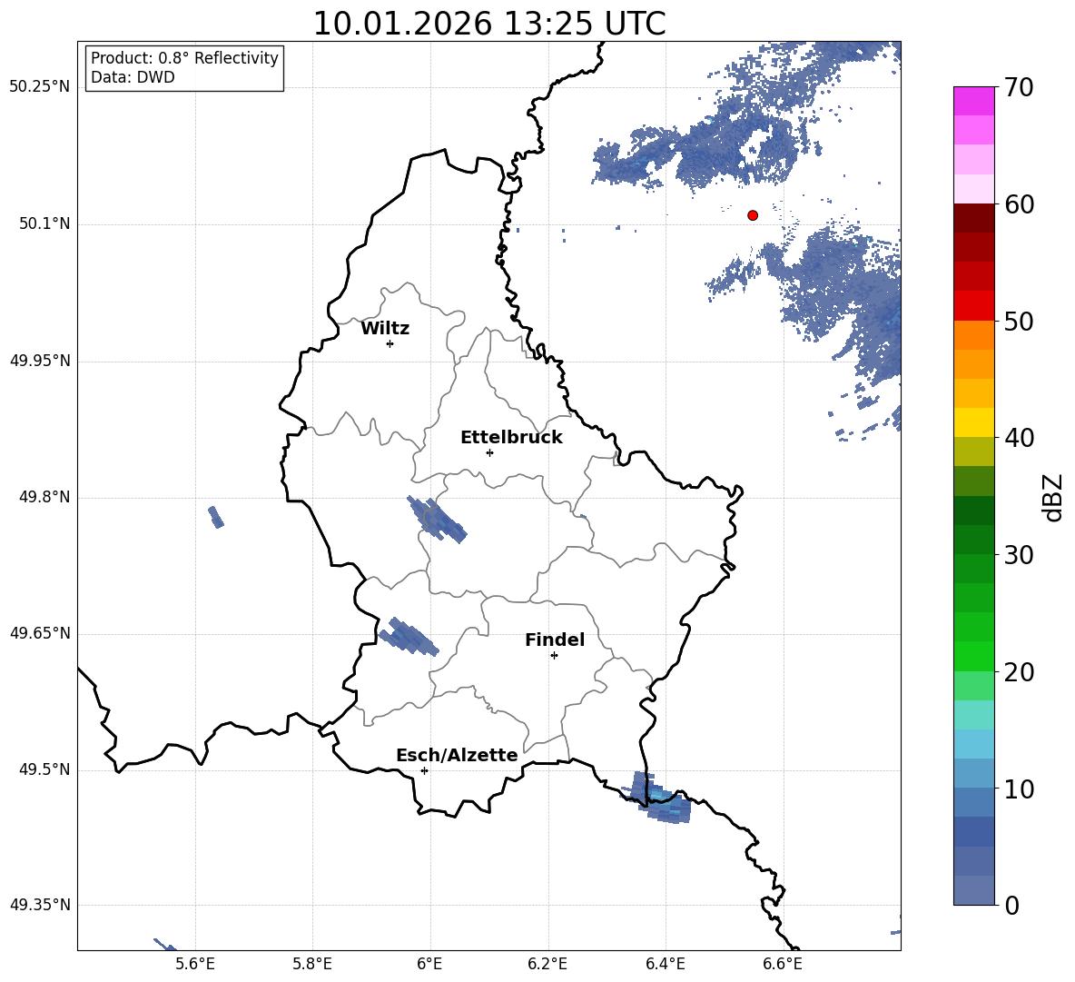Click the Wiltz station cross marker
Image resolution: width=1075 pixels, height=982 pixels.
390,343
